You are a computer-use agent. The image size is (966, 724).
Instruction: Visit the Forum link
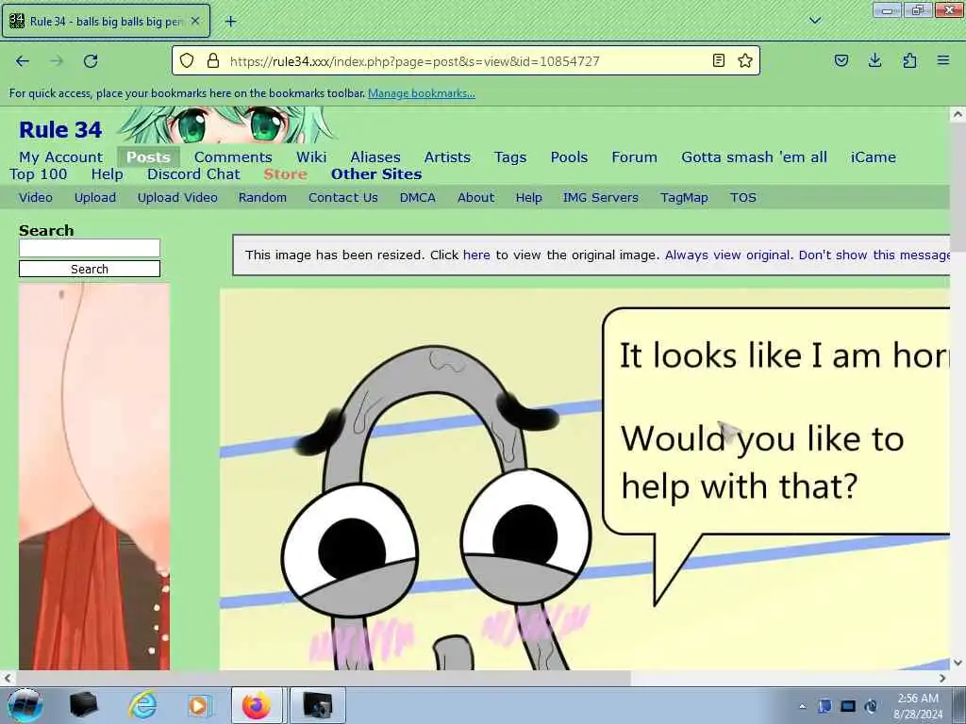(x=635, y=157)
